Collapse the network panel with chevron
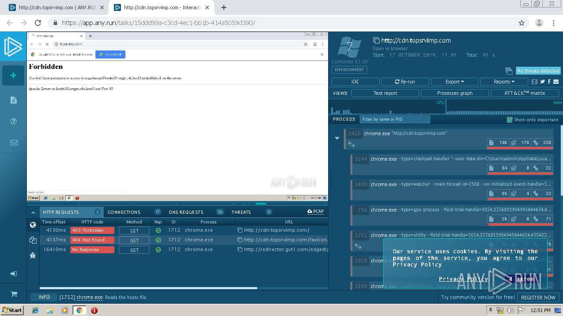 33,212
